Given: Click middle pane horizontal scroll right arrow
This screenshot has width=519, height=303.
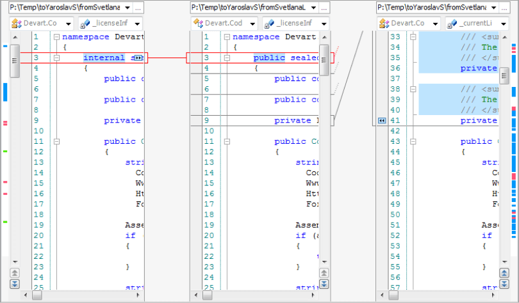Looking at the screenshot, I should pos(313,295).
